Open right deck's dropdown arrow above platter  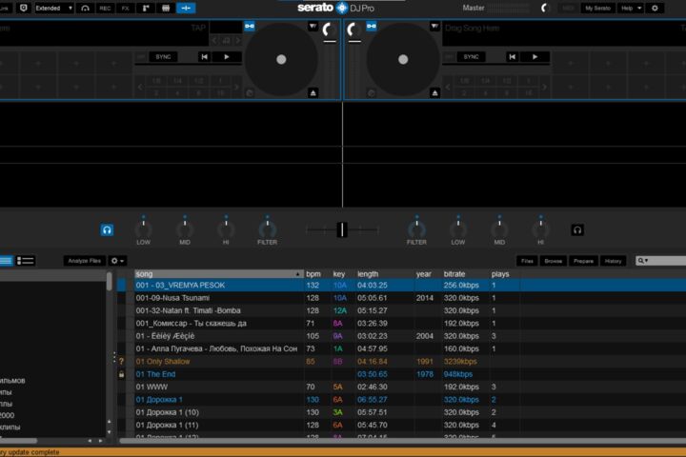[x=434, y=27]
